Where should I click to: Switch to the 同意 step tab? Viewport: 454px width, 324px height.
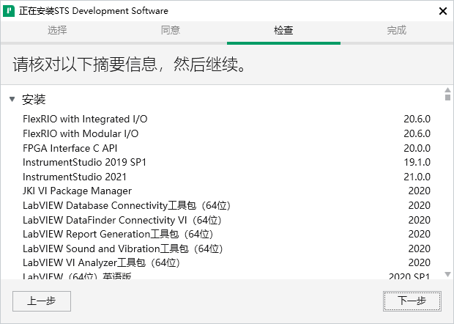click(x=170, y=30)
